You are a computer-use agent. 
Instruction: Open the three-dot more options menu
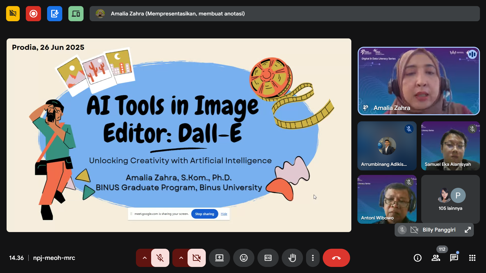point(313,258)
